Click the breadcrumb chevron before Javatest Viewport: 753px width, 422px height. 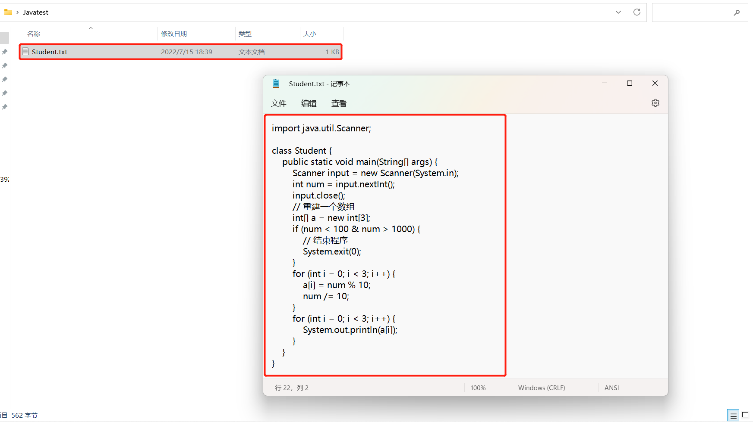18,12
